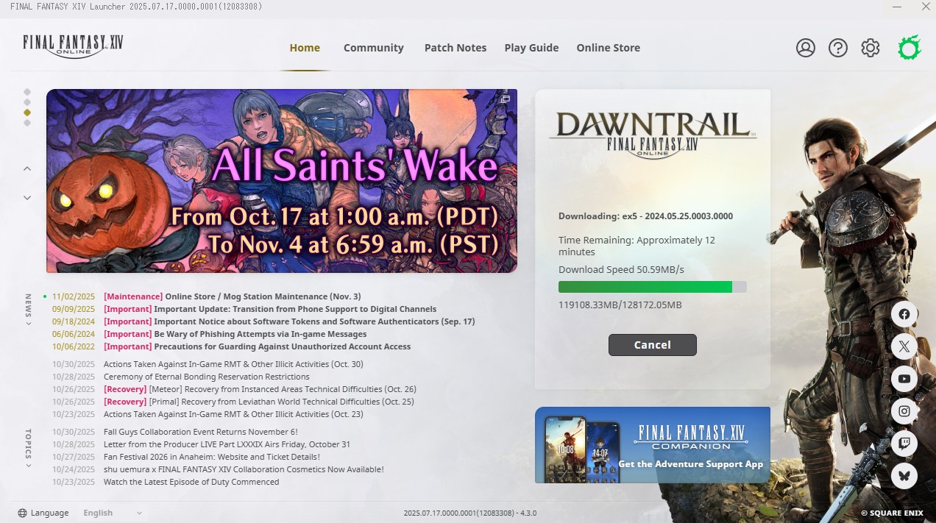Screen dimensions: 936x523
Task: Show previous banner with up arrow
Action: 27,168
